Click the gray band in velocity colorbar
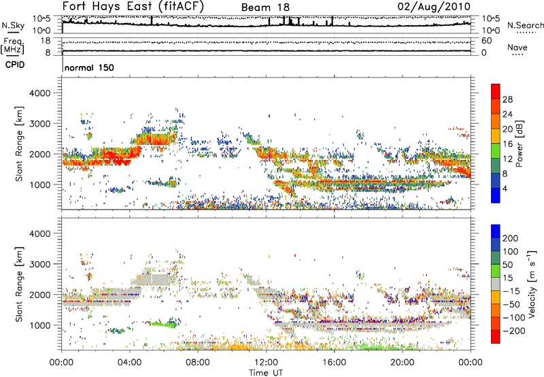 point(496,284)
